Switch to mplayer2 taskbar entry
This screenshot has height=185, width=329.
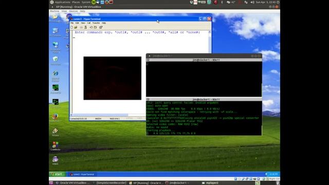tap(210, 183)
